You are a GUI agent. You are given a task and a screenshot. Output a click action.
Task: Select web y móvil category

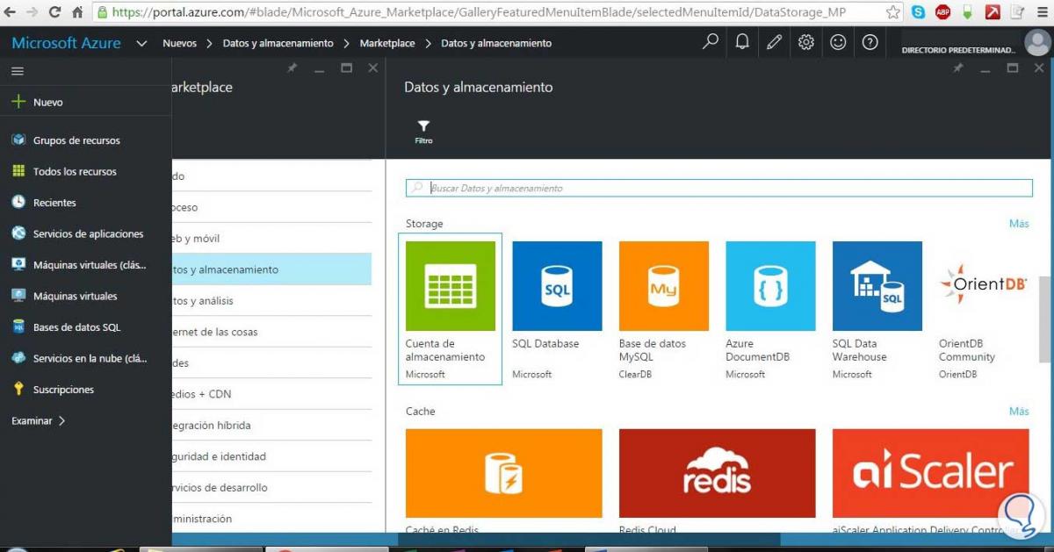point(271,238)
